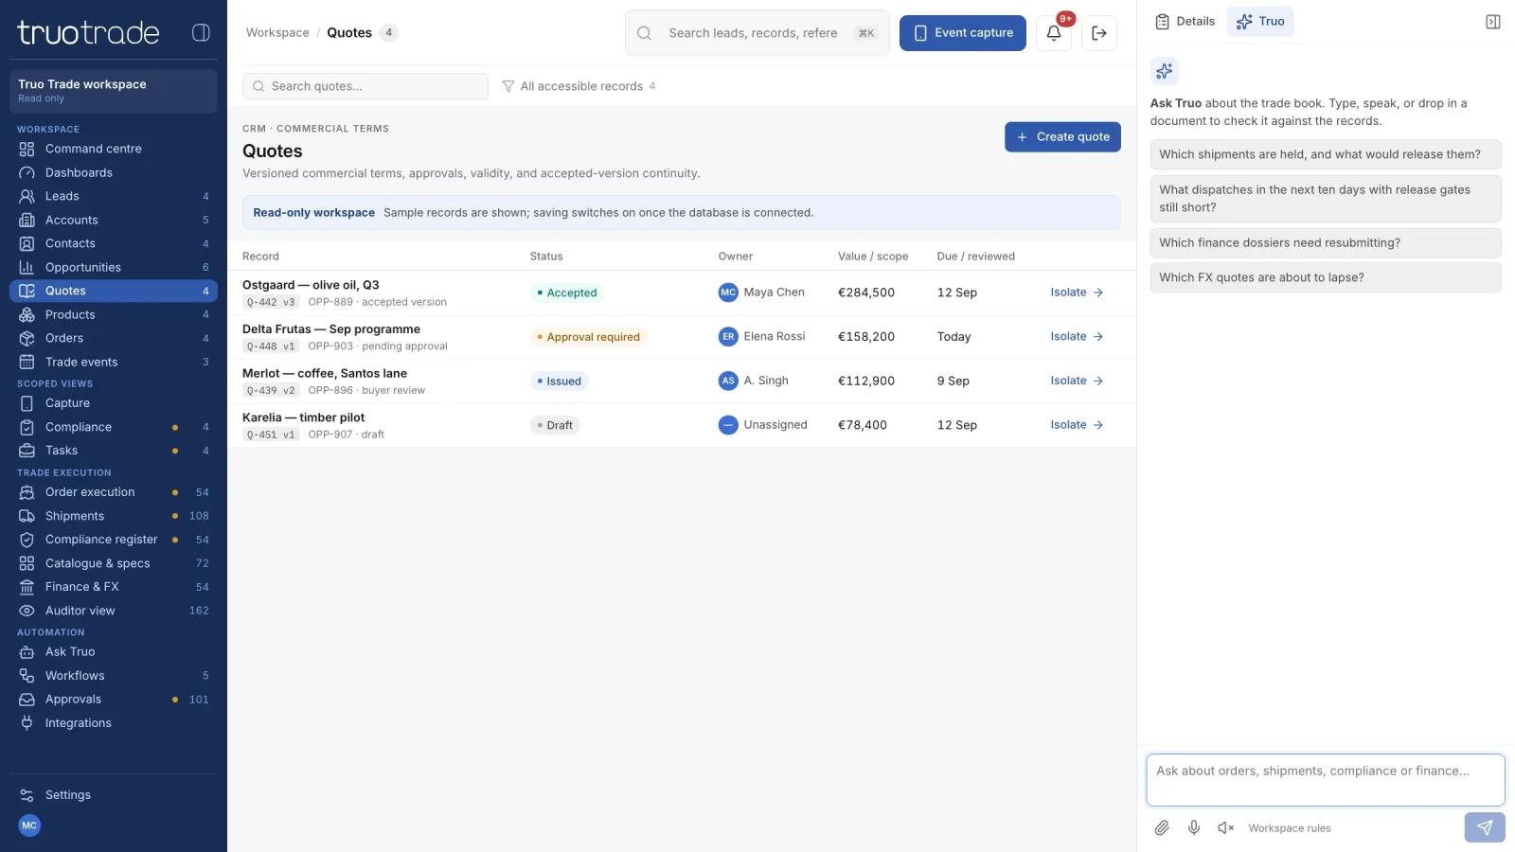
Task: Collapse the right assistant panel
Action: (x=1493, y=22)
